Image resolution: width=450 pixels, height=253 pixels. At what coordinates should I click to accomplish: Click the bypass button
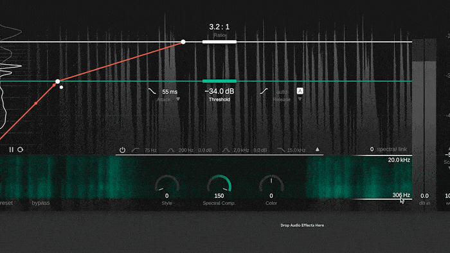[40, 203]
